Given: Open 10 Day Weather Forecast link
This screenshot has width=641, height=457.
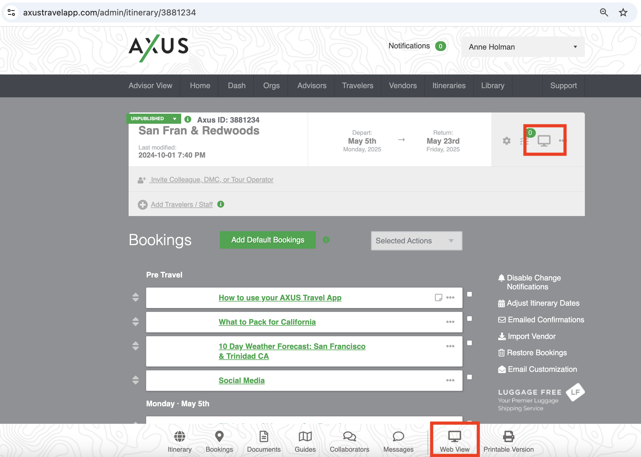Looking at the screenshot, I should tap(292, 351).
